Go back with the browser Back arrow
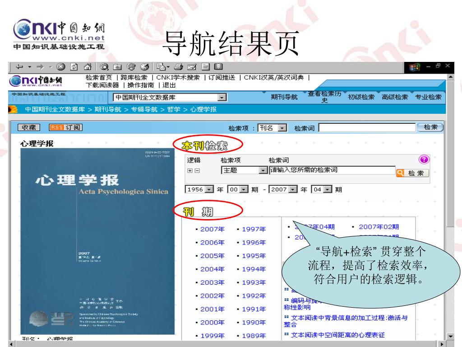This screenshot has height=347, width=462. click(19, 67)
